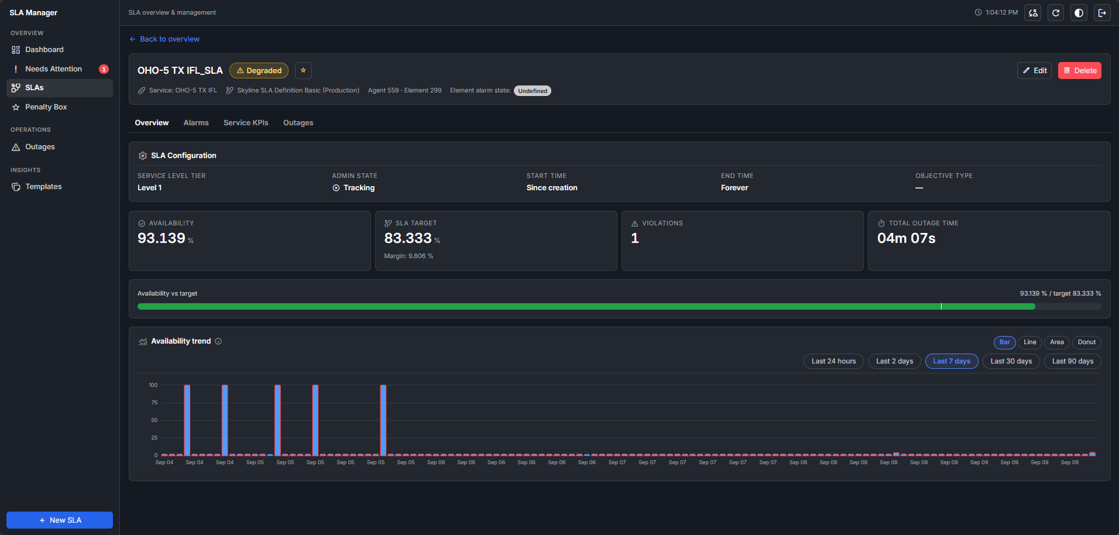1119x535 pixels.
Task: Show Last 90 days range
Action: click(1073, 361)
